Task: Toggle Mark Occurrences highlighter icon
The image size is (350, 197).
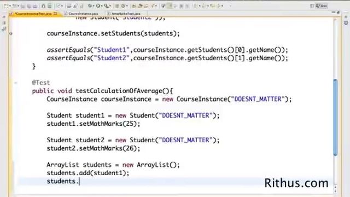Action: tap(170, 6)
